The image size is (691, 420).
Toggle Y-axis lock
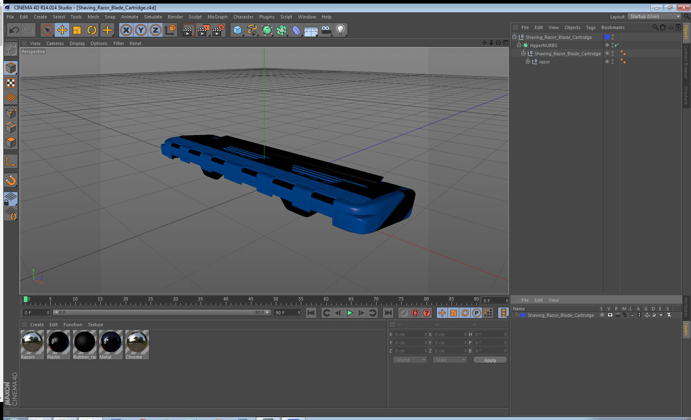(x=141, y=30)
